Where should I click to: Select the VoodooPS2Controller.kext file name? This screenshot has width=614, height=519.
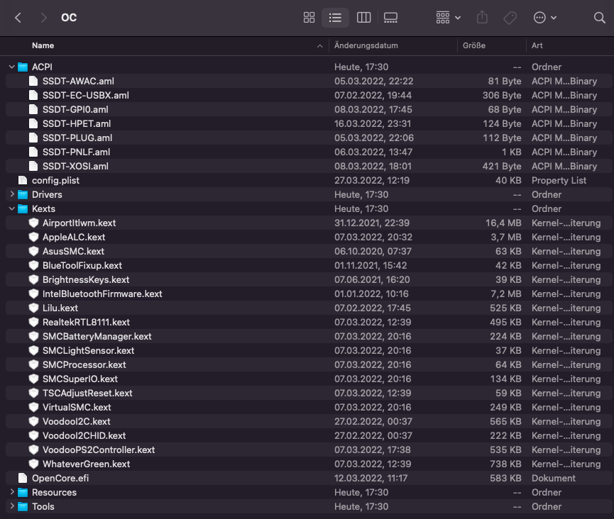point(99,450)
